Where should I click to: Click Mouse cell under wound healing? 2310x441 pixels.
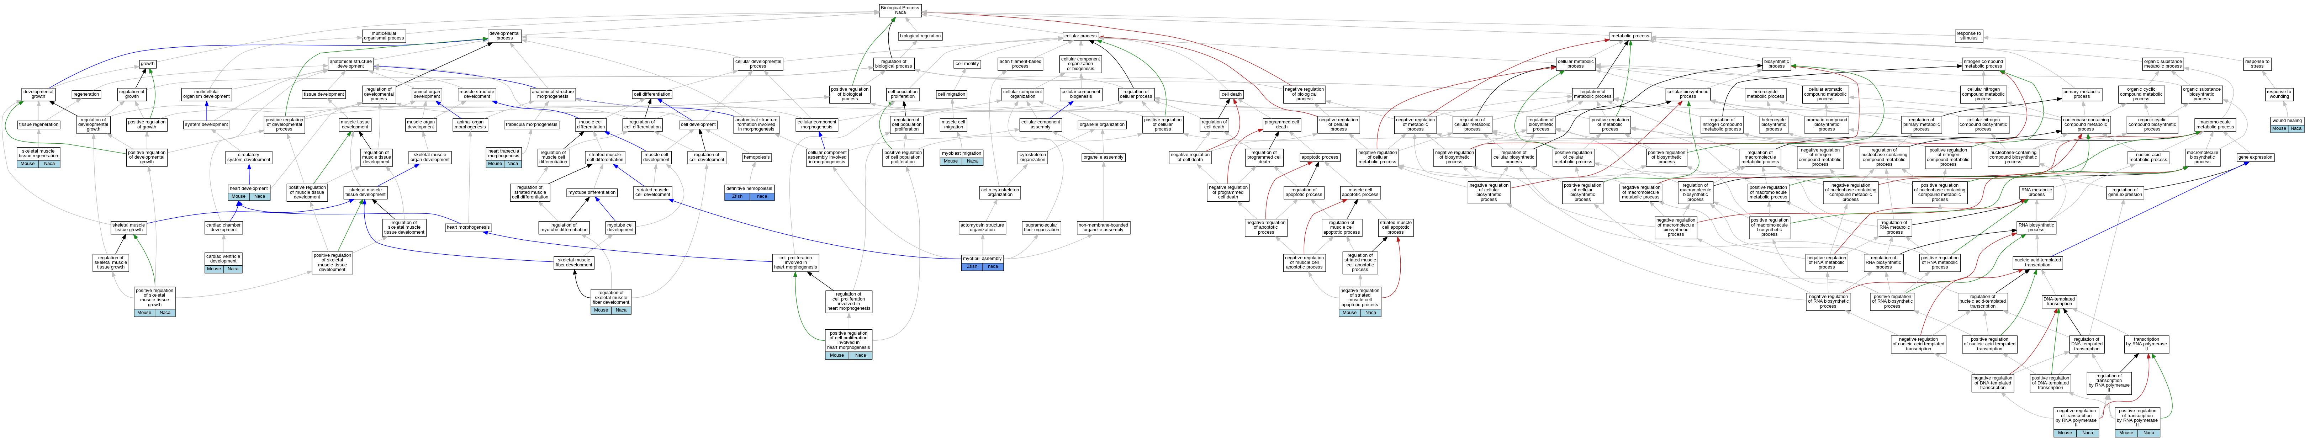[2279, 128]
